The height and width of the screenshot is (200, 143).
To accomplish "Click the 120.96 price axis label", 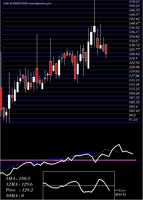I will click(x=135, y=67).
